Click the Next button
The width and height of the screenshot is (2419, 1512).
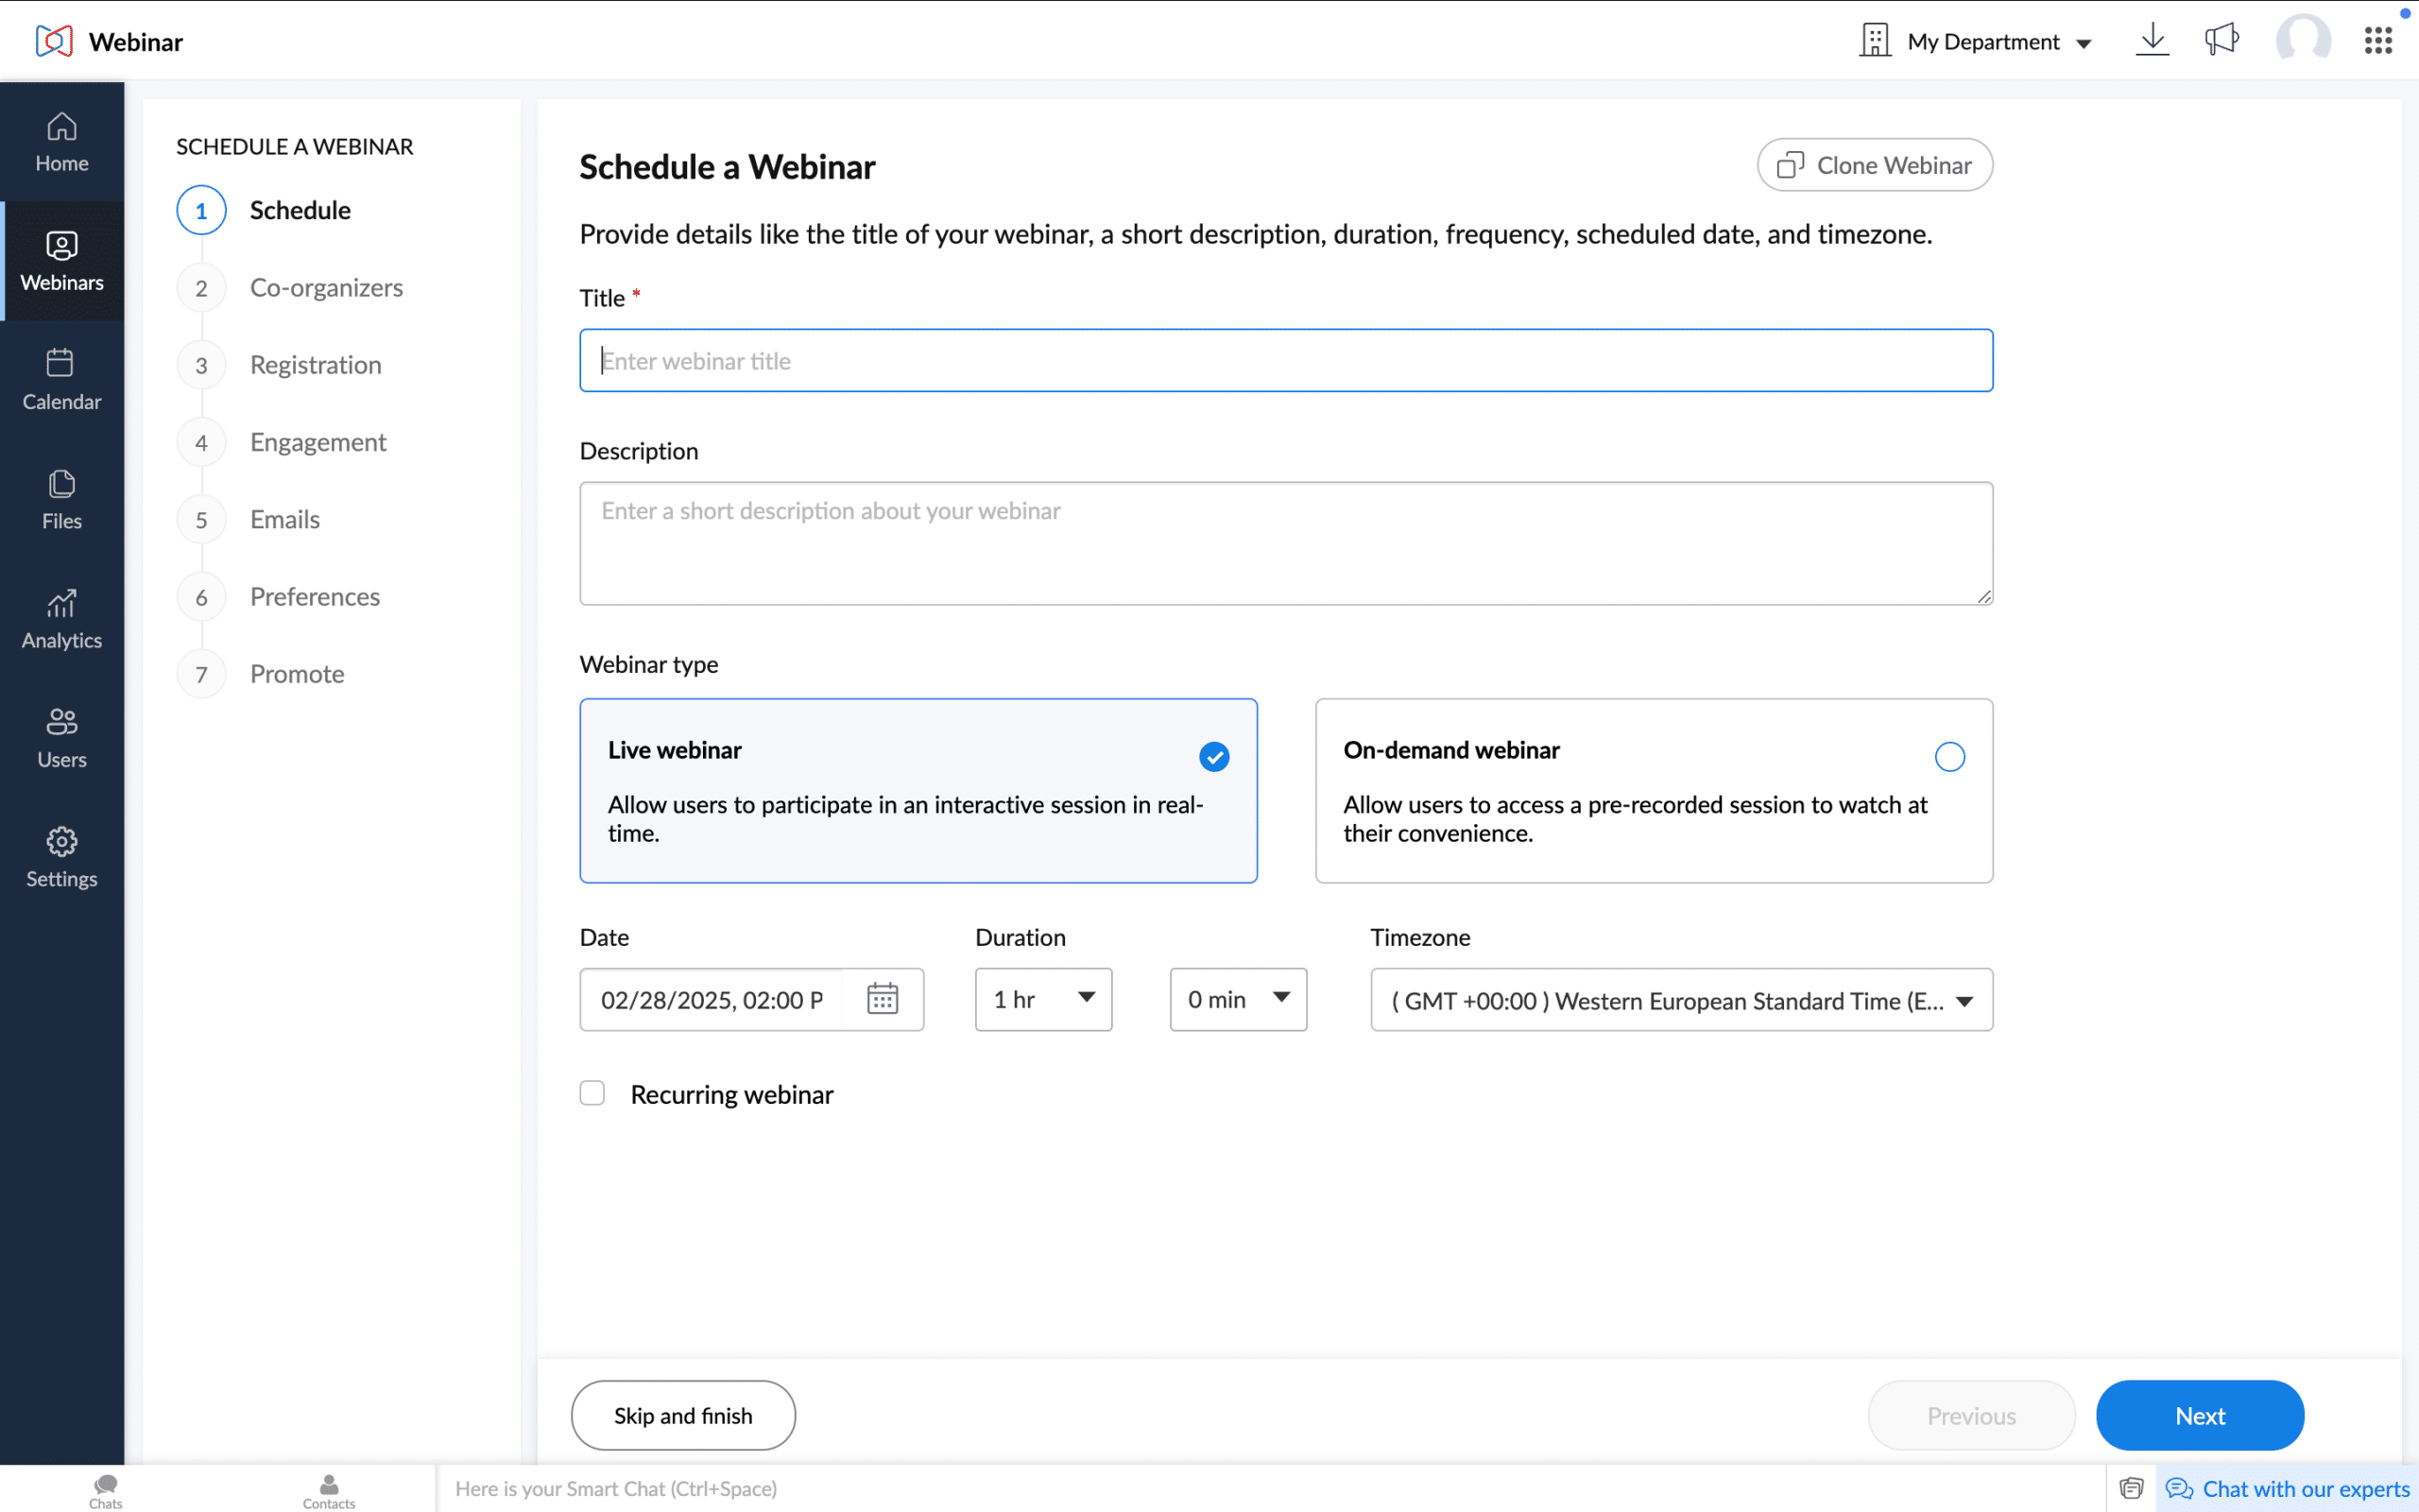coord(2199,1415)
